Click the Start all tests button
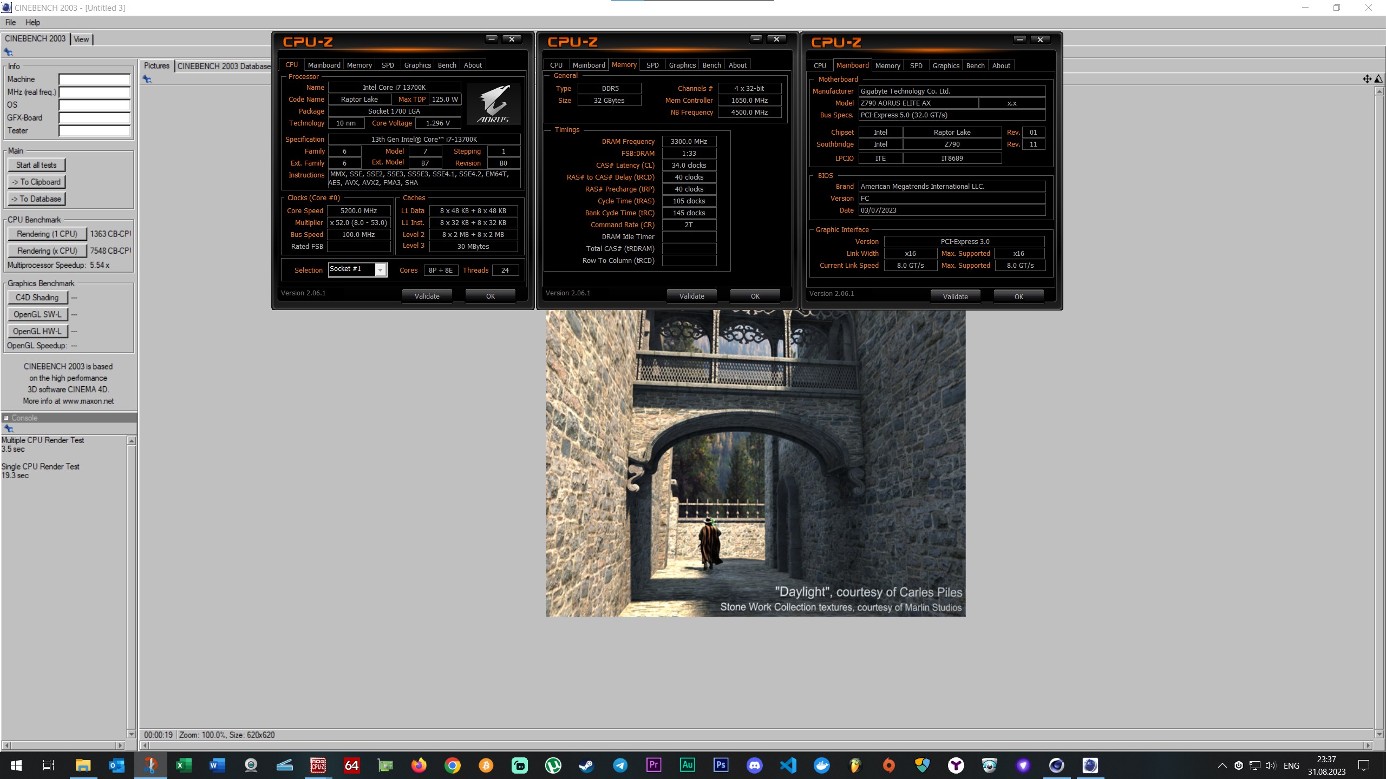Image resolution: width=1386 pixels, height=779 pixels. click(36, 165)
